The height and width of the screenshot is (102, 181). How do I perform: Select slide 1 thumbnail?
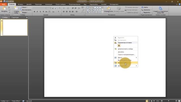(x=15, y=27)
